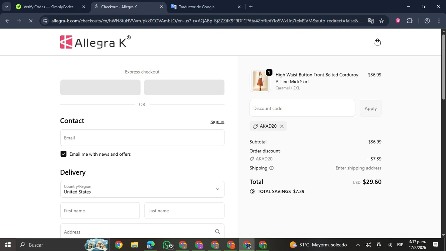Viewport: 446px width, 251px height.
Task: Open tab search dropdown arrow
Action: [x=7, y=7]
